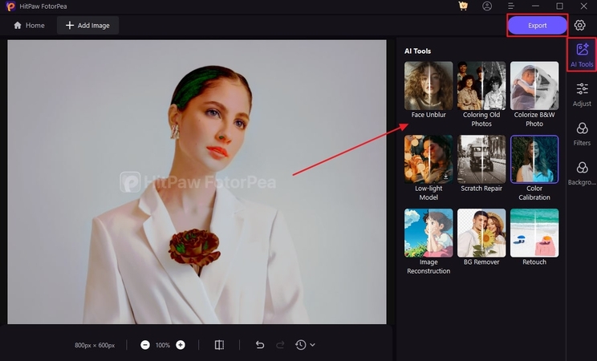
Task: Select the BG Remover tool
Action: pyautogui.click(x=481, y=233)
